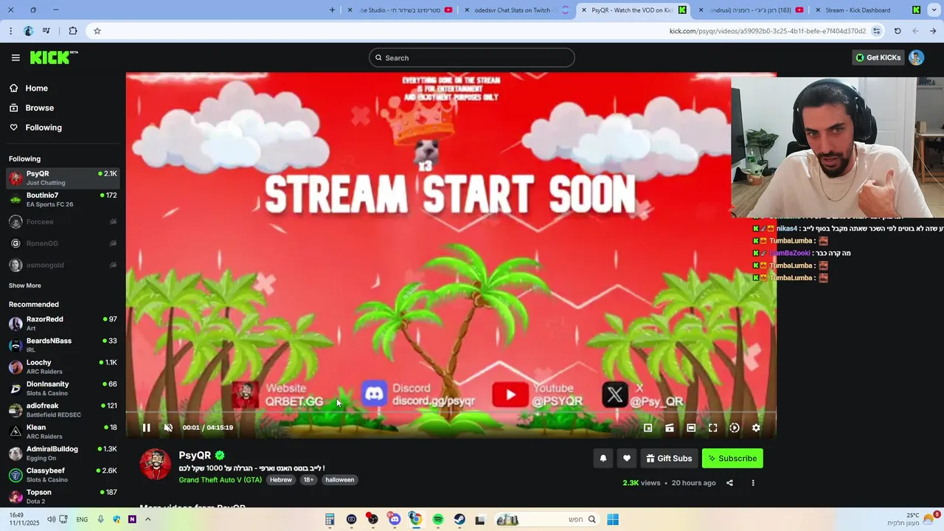Open the user profile avatar menu

point(916,58)
